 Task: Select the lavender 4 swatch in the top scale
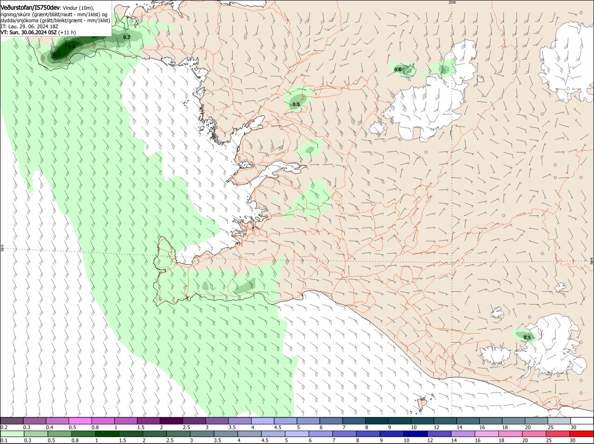(x=262, y=421)
